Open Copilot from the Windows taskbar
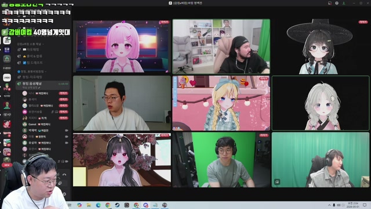The image size is (371, 209). click(x=79, y=205)
